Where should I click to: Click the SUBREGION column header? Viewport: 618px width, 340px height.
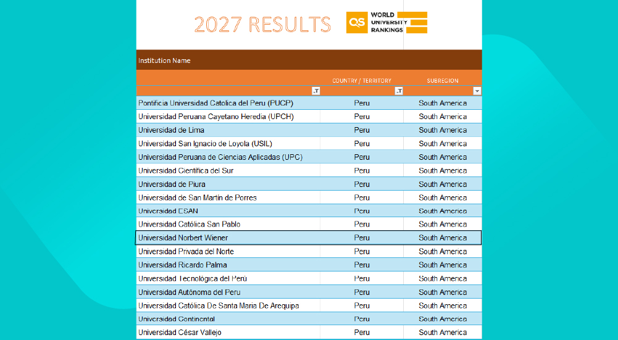[x=443, y=80]
